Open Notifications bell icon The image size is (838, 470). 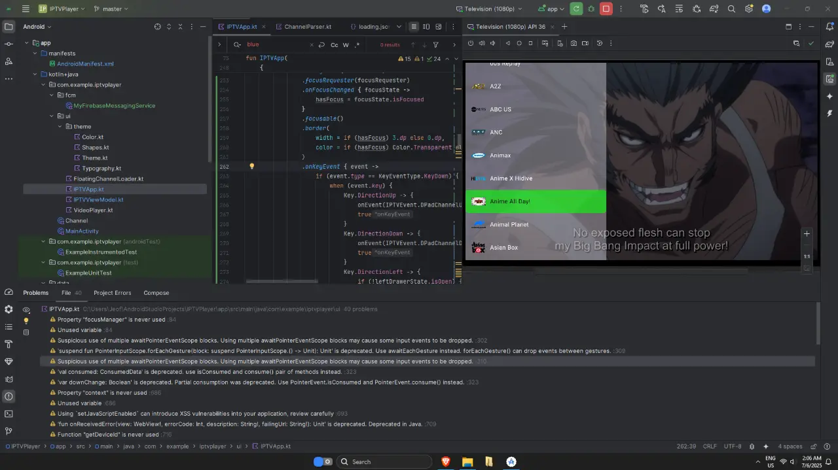[829, 27]
